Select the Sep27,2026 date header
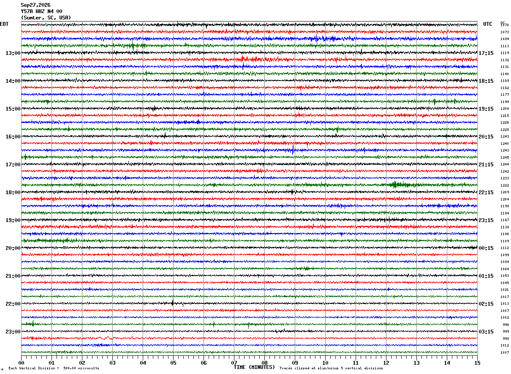Screen dimensions: 511x374 coord(35,5)
